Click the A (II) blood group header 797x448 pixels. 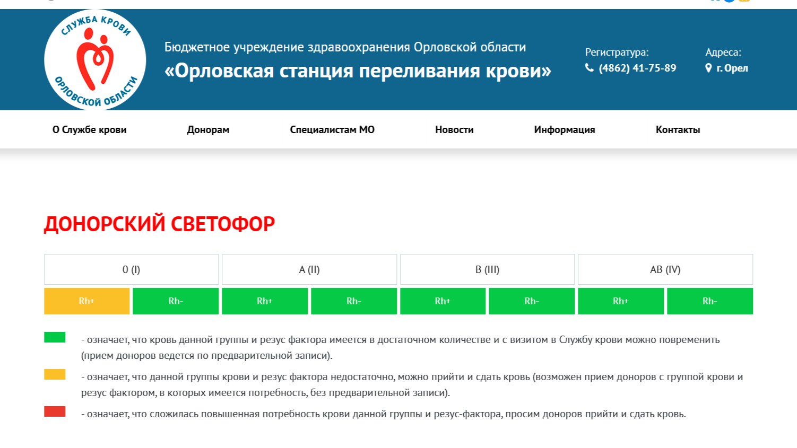tap(309, 269)
